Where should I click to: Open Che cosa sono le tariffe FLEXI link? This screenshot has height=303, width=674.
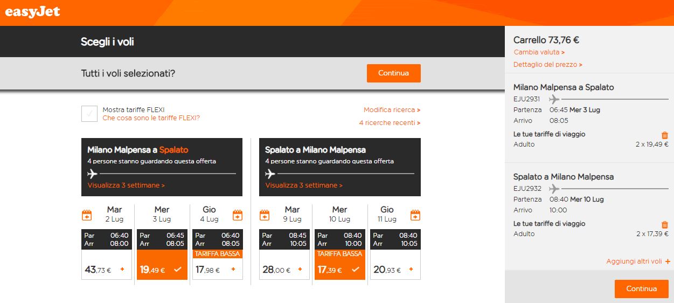(151, 118)
